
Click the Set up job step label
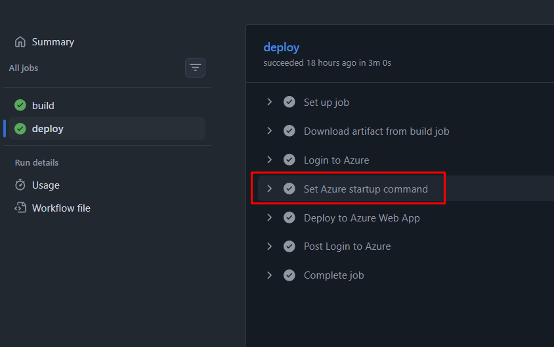(x=326, y=103)
